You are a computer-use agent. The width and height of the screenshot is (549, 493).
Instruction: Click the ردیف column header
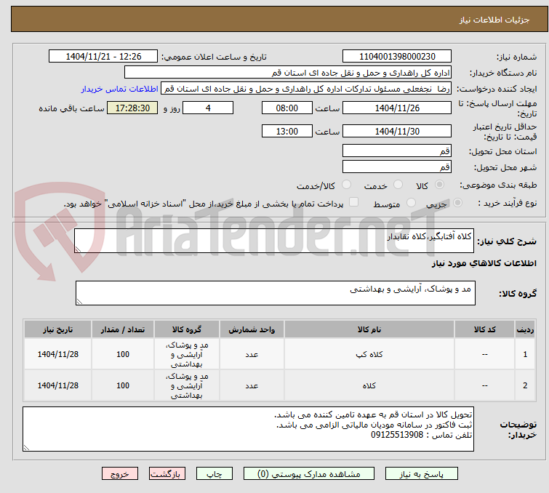525,329
